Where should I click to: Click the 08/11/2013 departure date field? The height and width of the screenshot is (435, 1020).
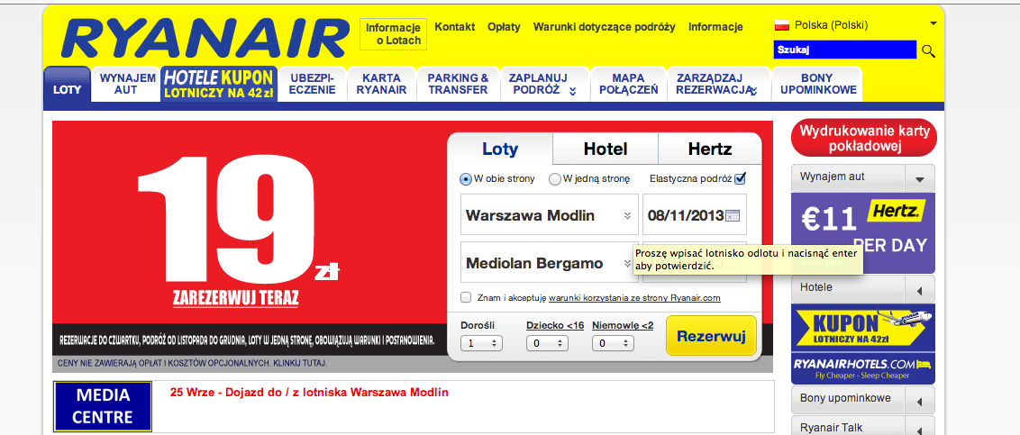694,214
